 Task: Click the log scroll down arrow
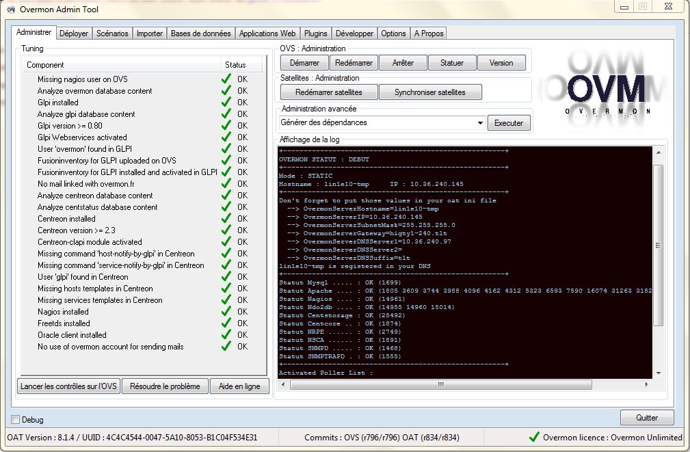(x=659, y=373)
